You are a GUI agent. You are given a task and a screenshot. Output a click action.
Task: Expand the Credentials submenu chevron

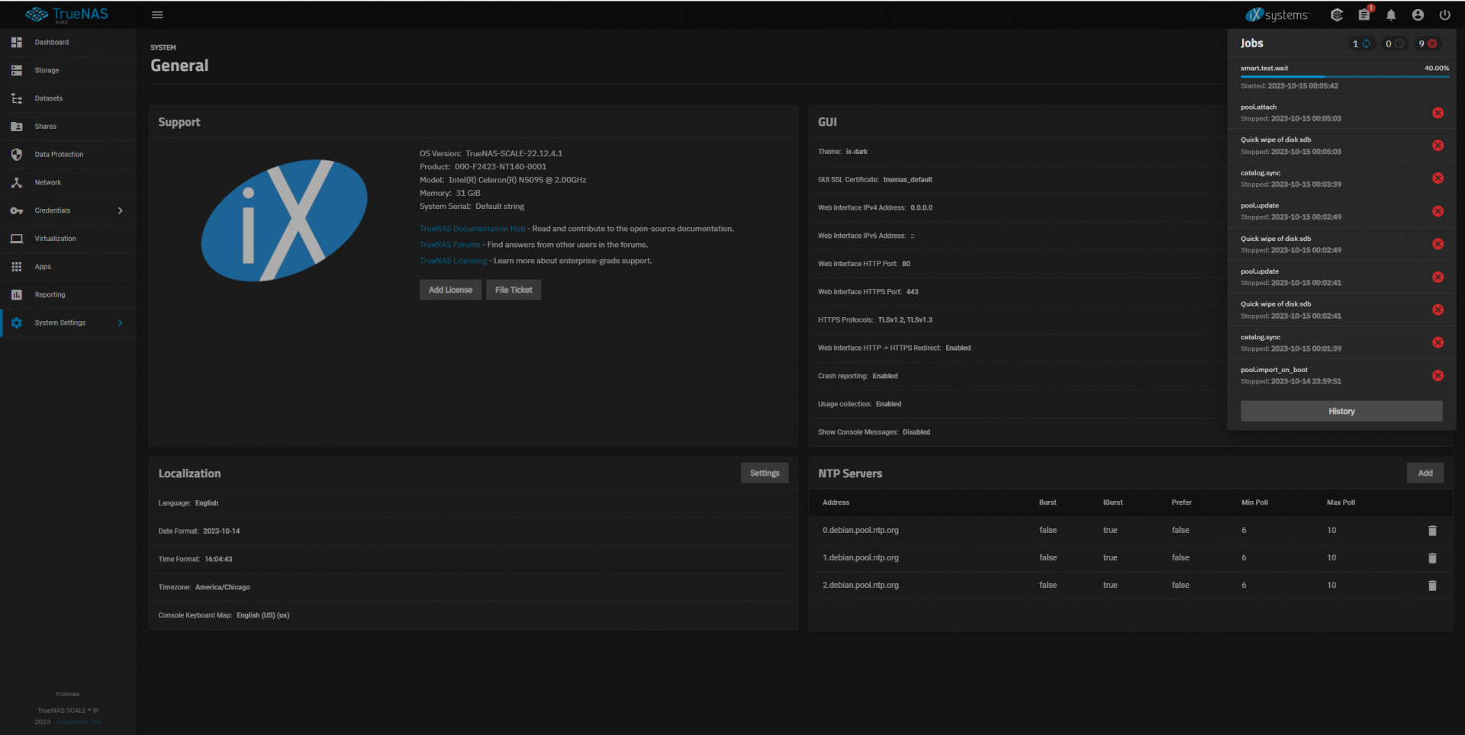pyautogui.click(x=121, y=210)
